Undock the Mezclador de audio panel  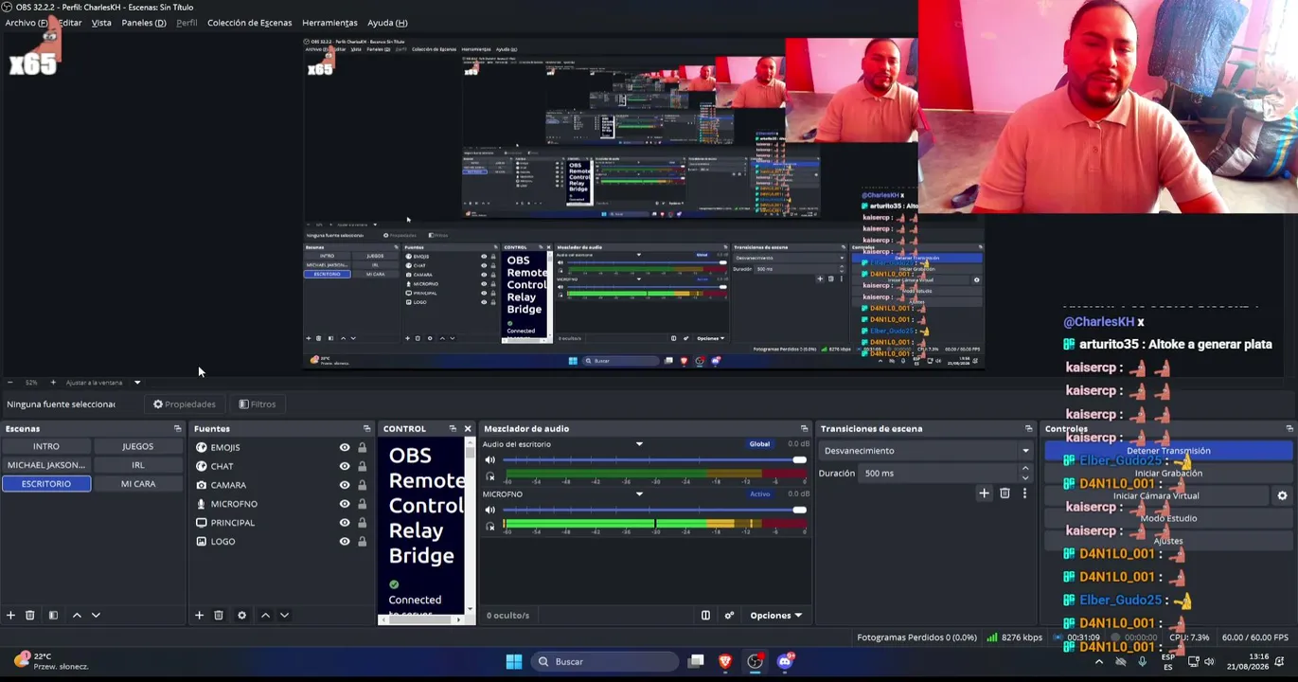point(804,429)
